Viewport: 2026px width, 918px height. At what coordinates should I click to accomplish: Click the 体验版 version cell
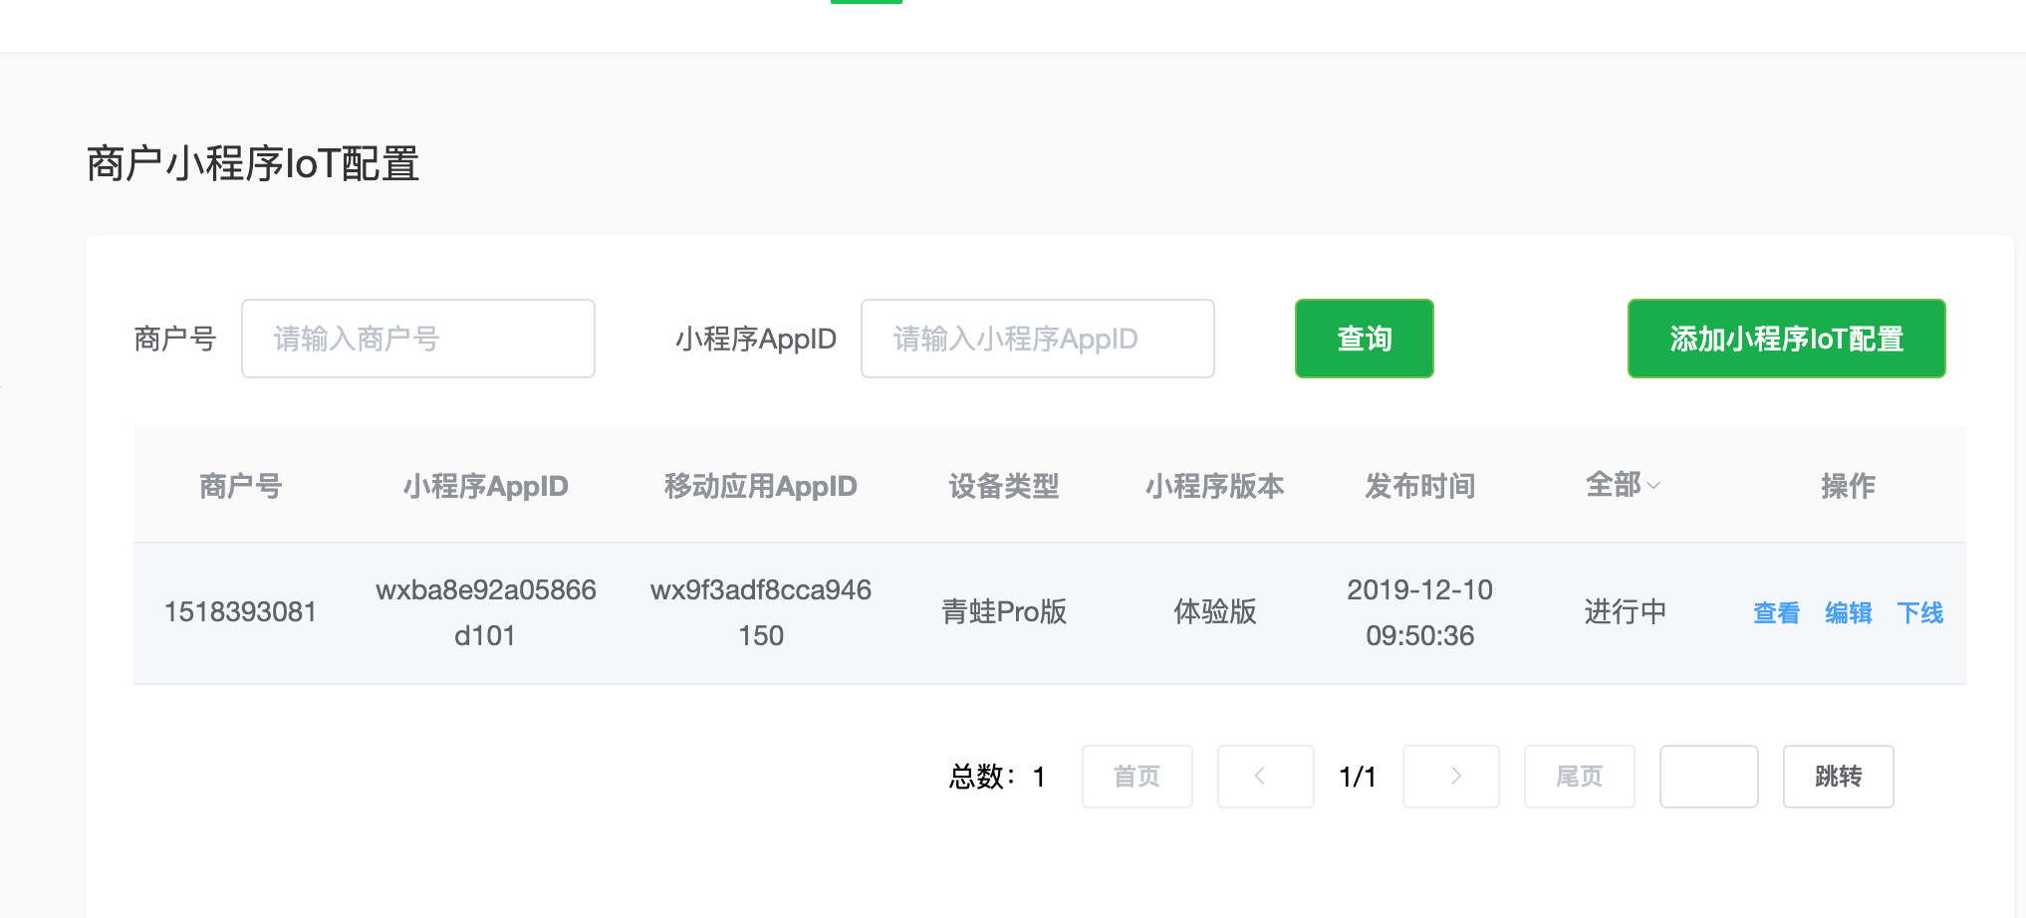pos(1215,612)
